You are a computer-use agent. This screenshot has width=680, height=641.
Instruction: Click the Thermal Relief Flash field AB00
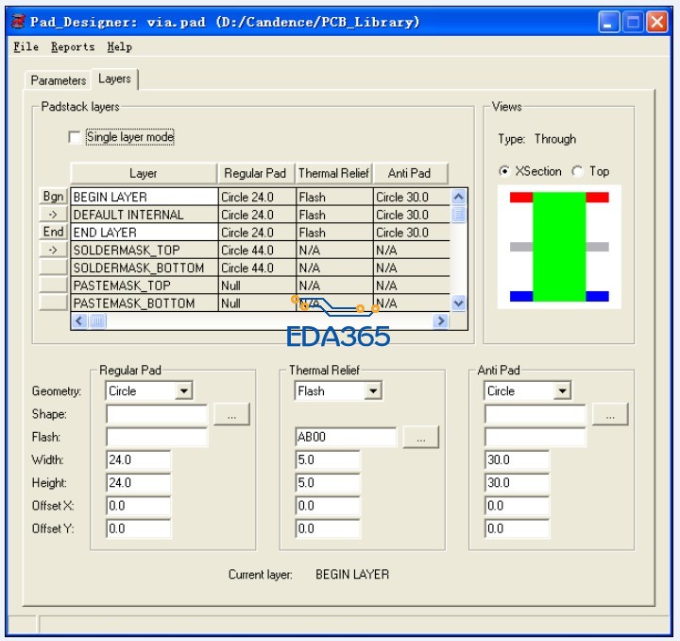click(x=346, y=437)
